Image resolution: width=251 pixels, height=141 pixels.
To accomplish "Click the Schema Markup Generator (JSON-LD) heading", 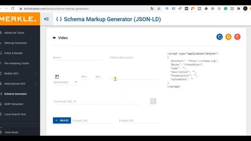I will pos(113,19).
